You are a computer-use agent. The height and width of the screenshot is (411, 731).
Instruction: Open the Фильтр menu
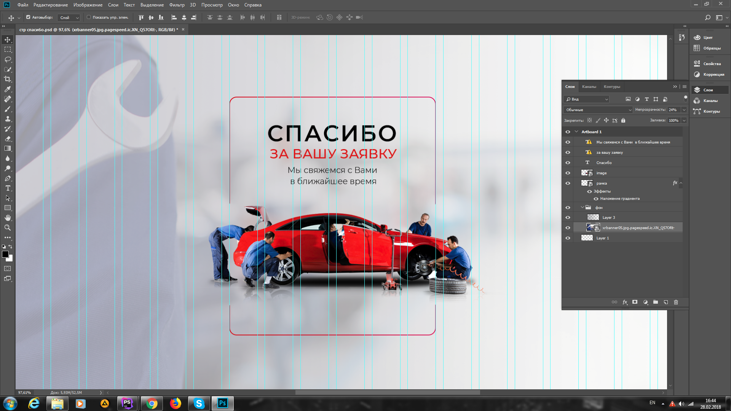[x=177, y=5]
